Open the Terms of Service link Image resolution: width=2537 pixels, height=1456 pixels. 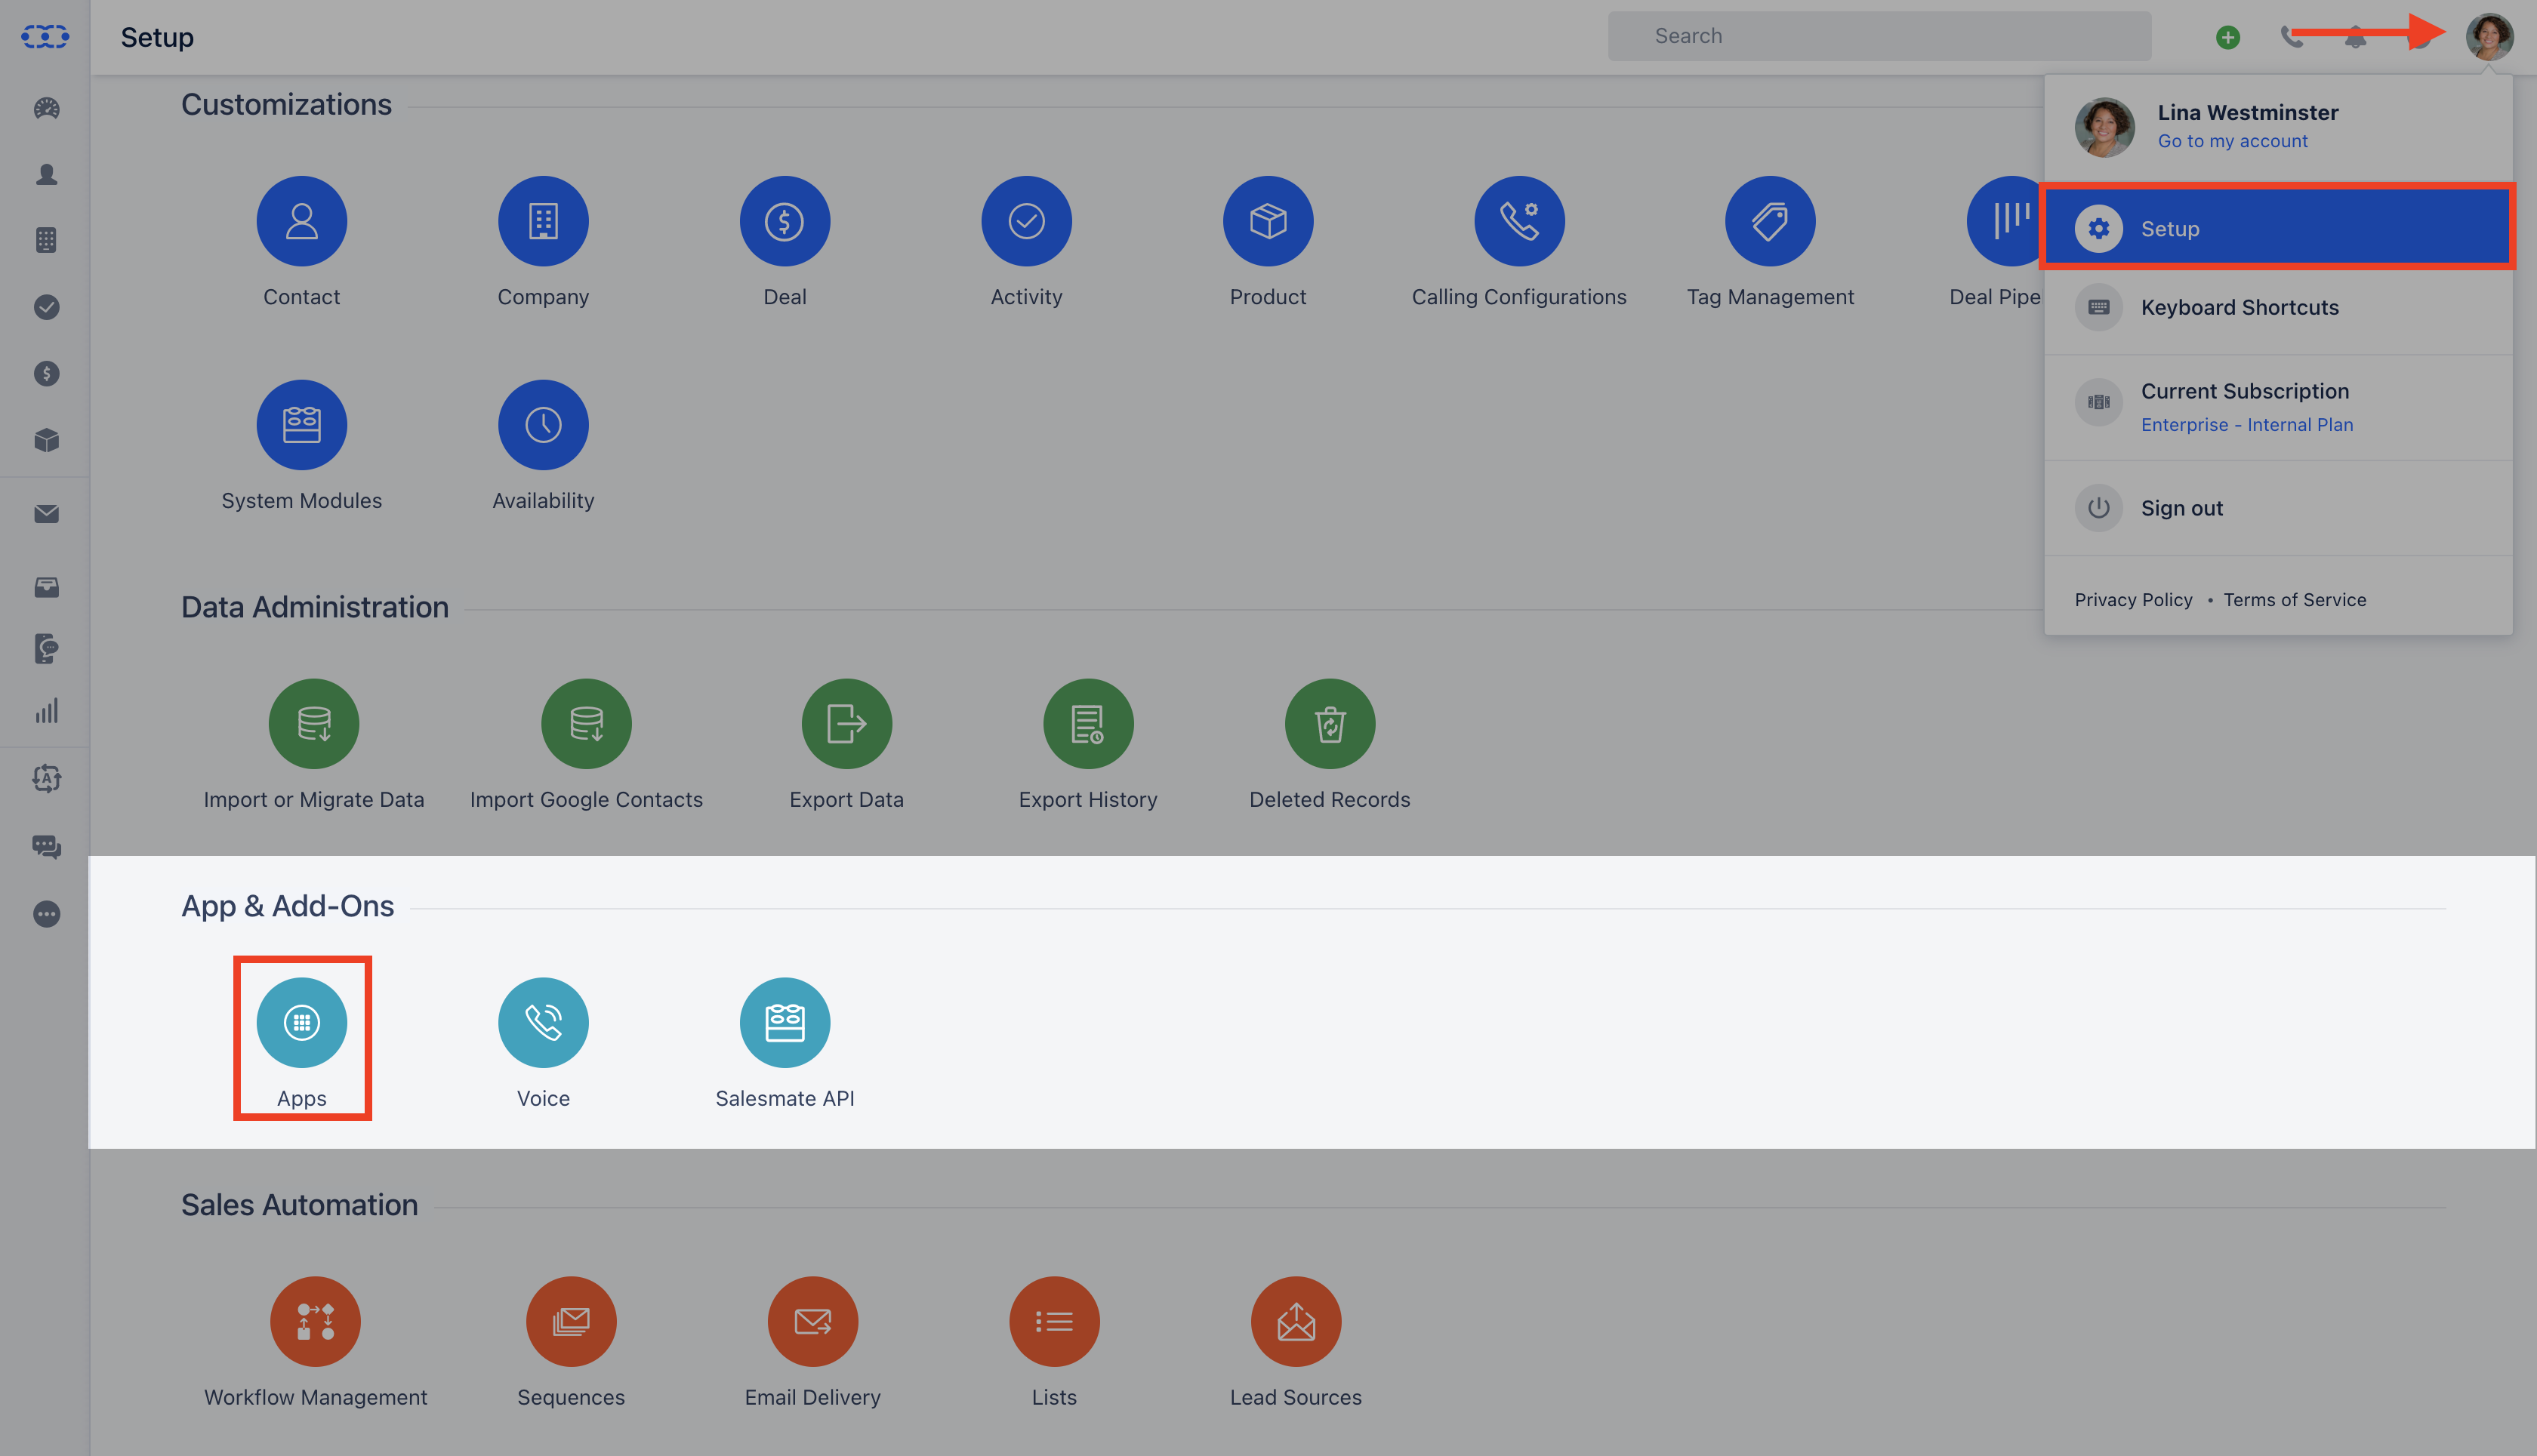(2294, 600)
